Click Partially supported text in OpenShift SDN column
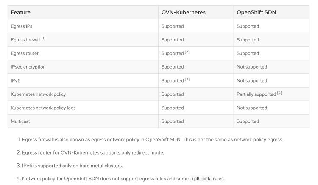Screen dimensions: 318x185 tap(256, 94)
